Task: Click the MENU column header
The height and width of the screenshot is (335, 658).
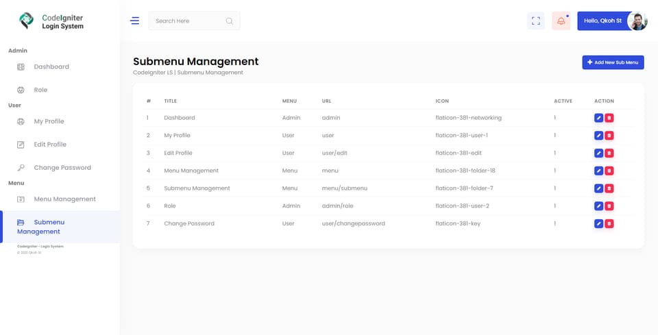Action: 289,101
